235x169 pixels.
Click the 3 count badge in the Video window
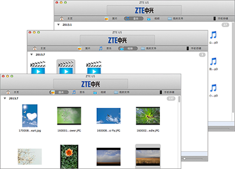(x=202, y=55)
